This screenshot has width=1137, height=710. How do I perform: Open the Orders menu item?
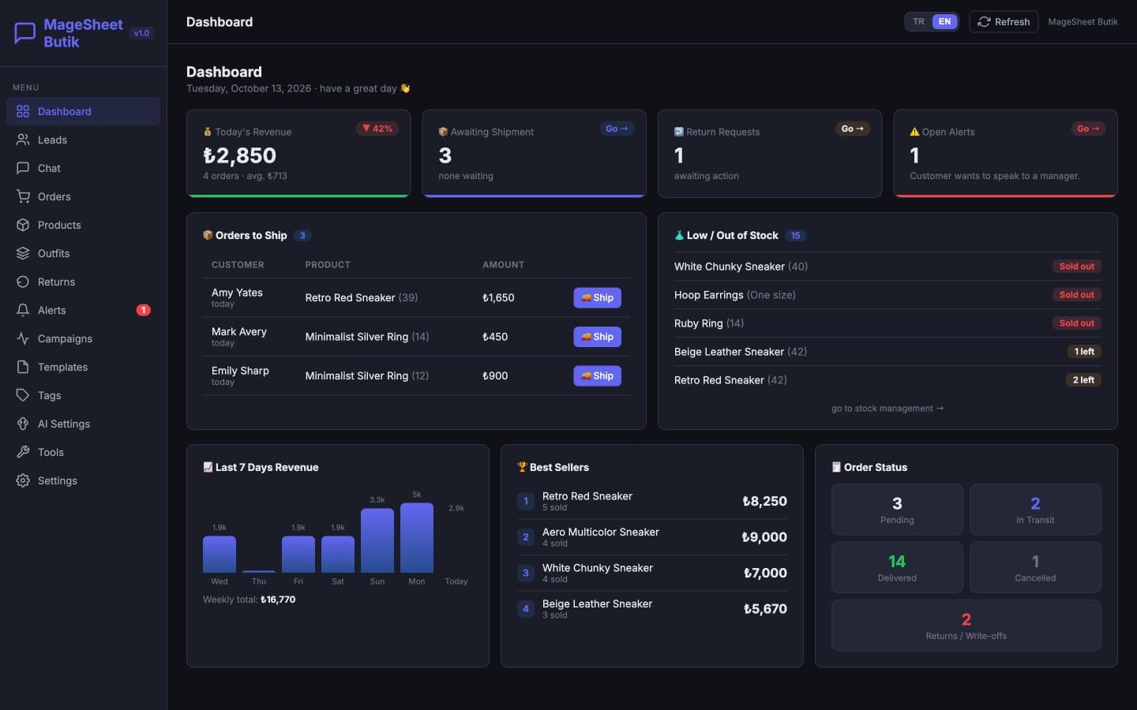[83, 196]
